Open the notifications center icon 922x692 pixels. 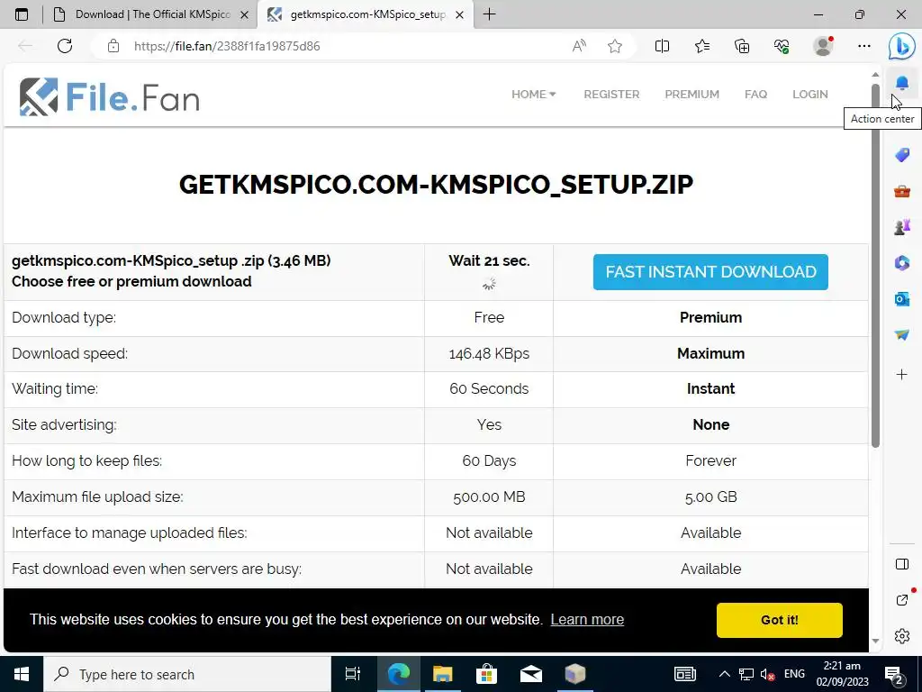894,674
